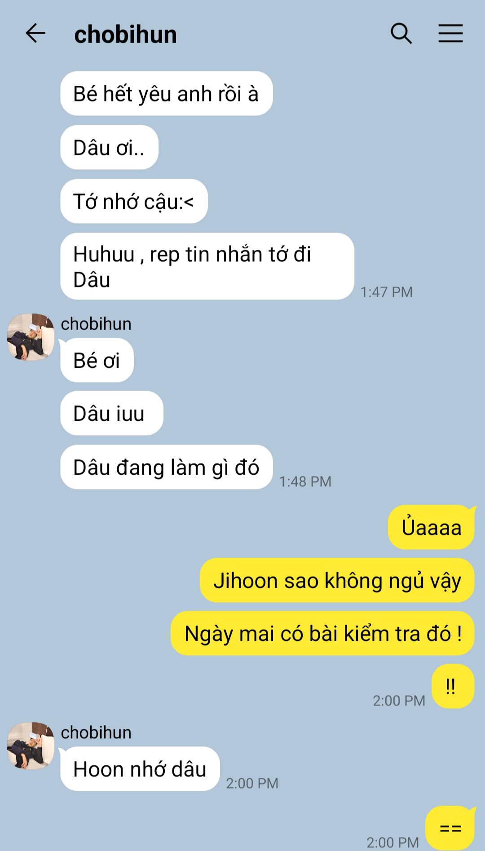Tap the "Jihoon sao không ngủ vậy" message

click(x=337, y=580)
